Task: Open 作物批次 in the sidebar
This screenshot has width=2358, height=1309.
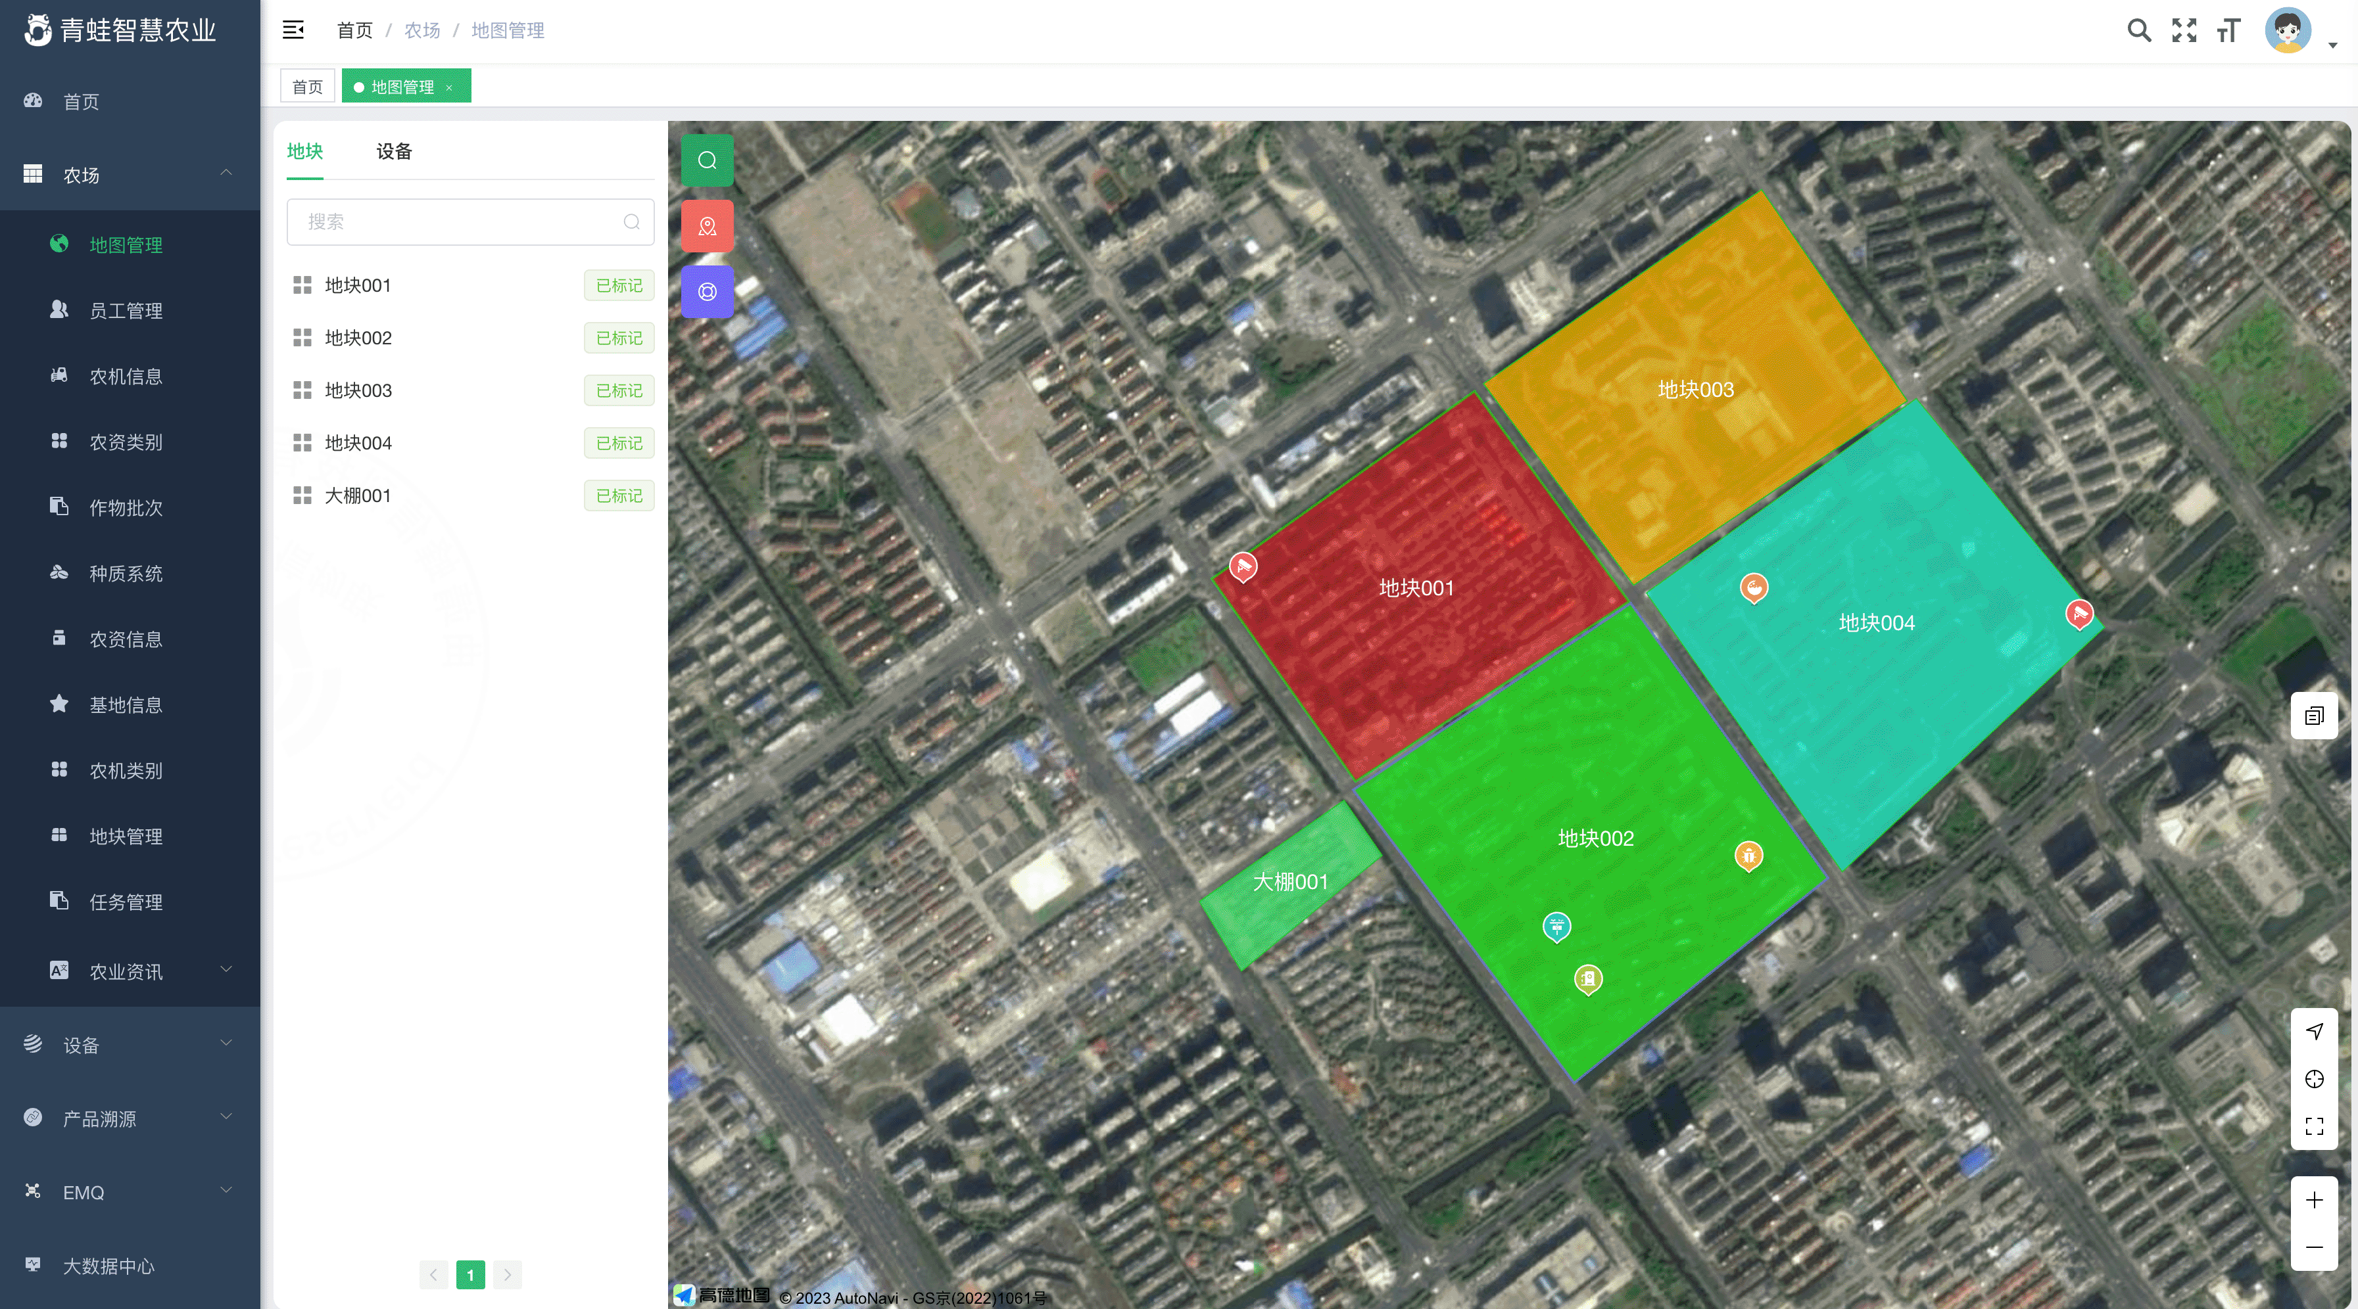Action: 130,508
